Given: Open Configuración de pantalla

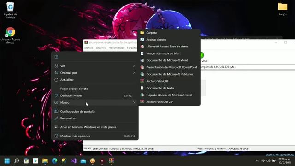Looking at the screenshot, I should (x=95, y=112).
